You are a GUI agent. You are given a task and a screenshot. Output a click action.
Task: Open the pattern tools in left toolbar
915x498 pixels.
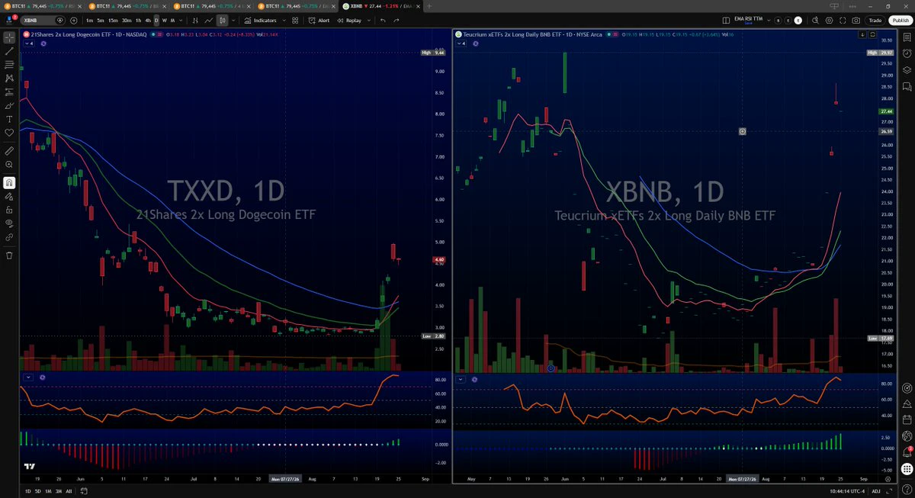click(9, 78)
